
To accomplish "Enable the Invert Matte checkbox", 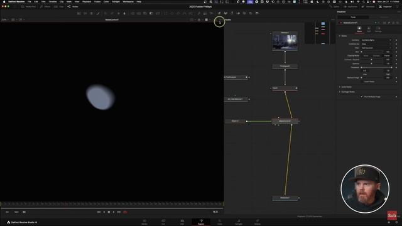I will click(x=362, y=82).
